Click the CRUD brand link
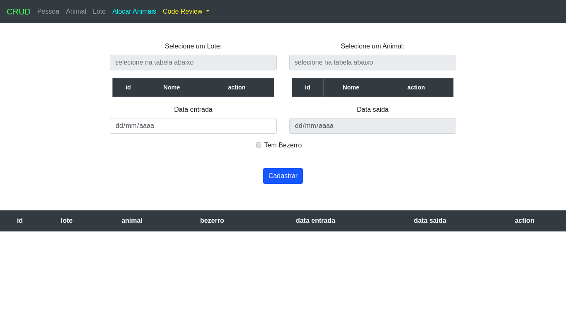Screen dimensions: 566x318 click(x=18, y=11)
